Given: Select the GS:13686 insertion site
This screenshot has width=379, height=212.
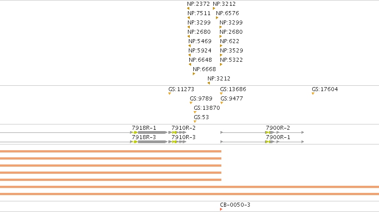Looking at the screenshot, I should pyautogui.click(x=221, y=94).
